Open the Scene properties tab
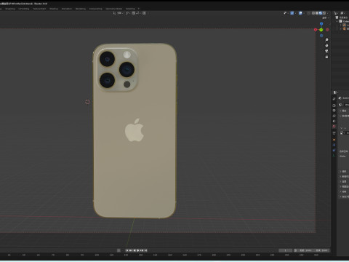Screen dimensions: 349x262 tap(334, 121)
